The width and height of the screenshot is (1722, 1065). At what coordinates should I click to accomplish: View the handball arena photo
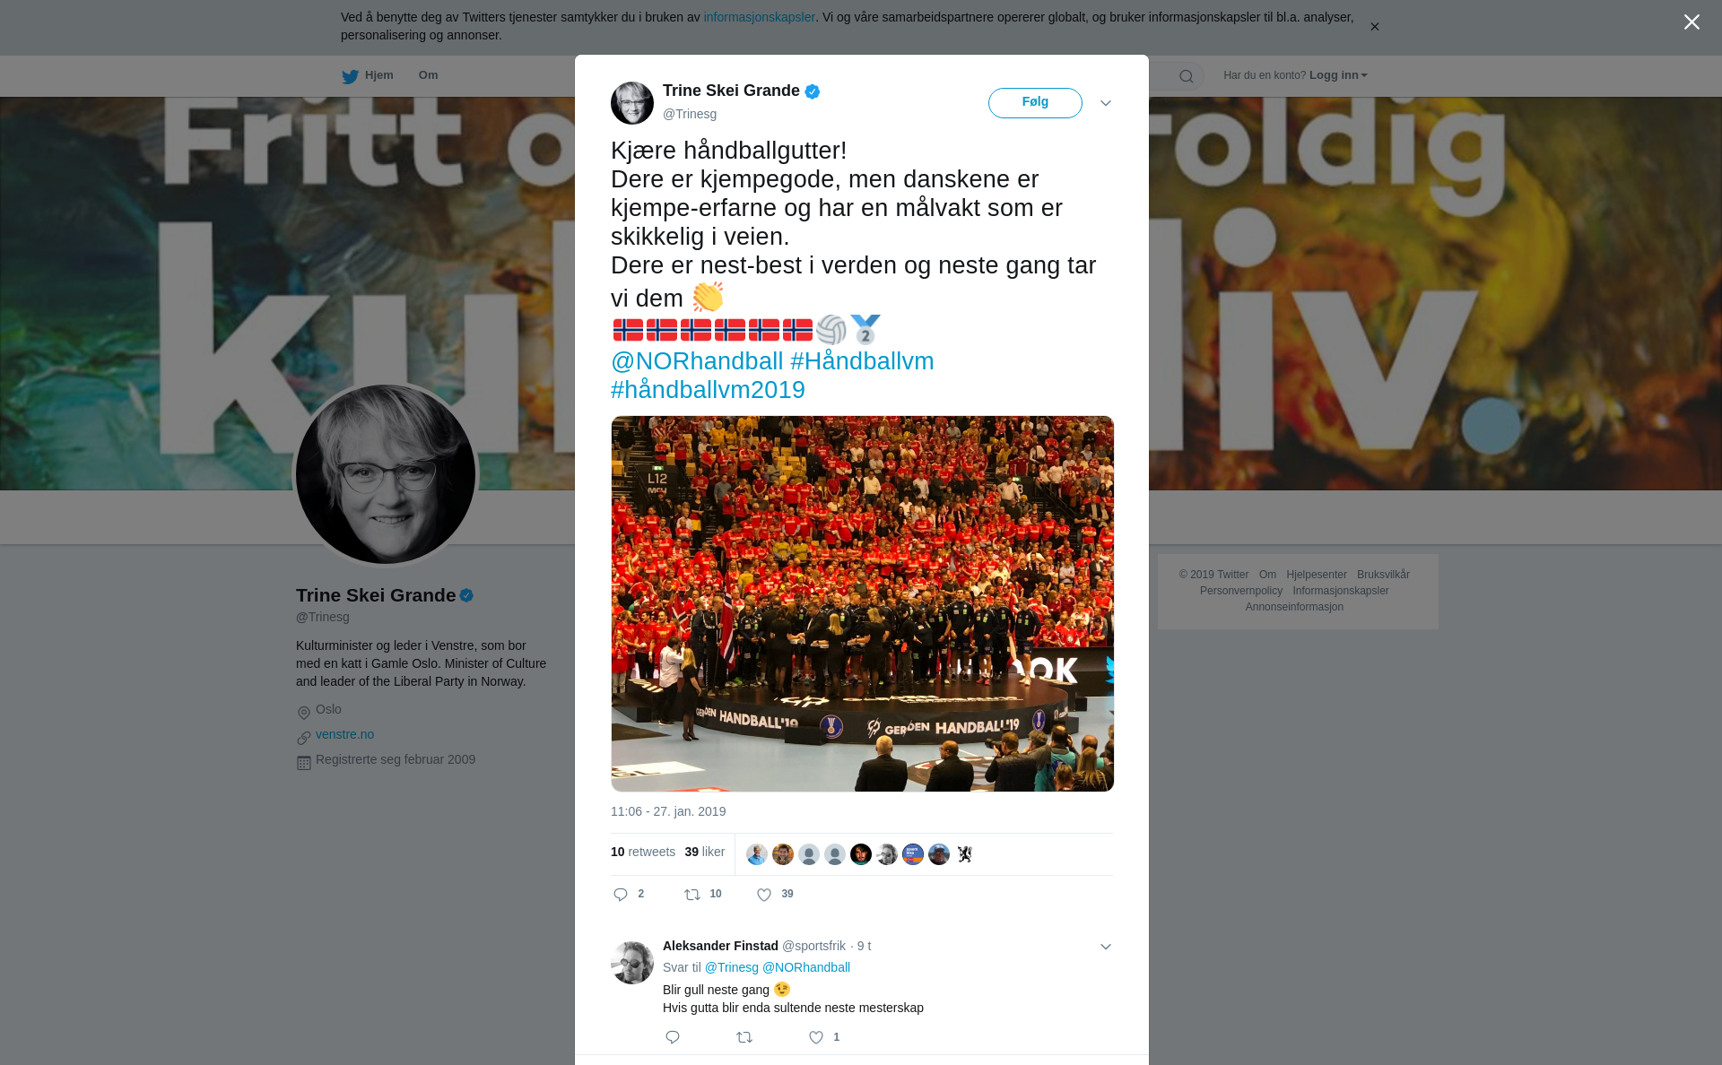(x=862, y=603)
